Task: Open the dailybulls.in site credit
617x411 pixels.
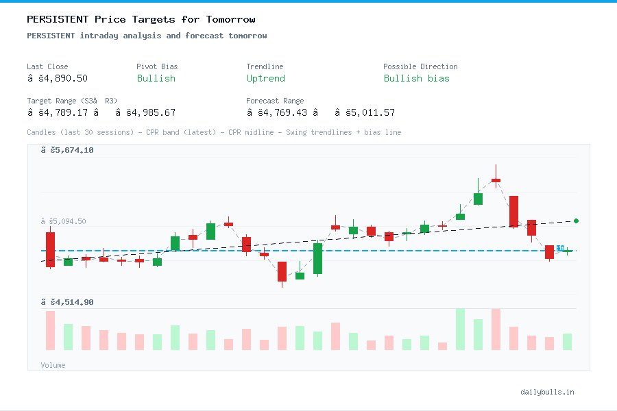Action: (x=547, y=392)
